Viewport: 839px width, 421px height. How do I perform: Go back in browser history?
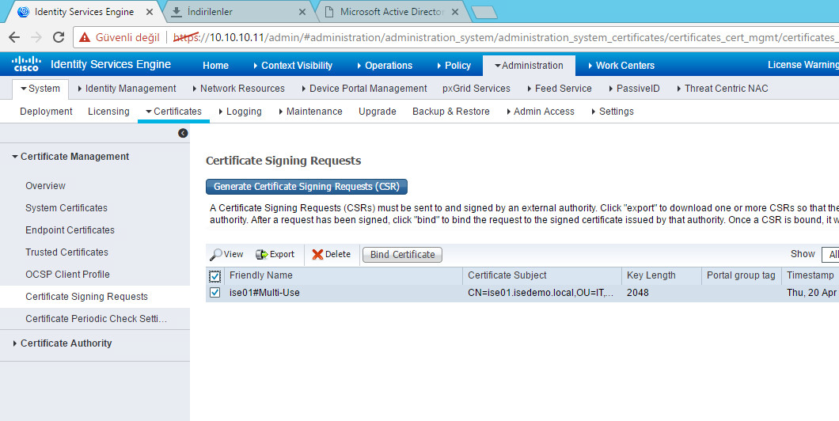(14, 37)
